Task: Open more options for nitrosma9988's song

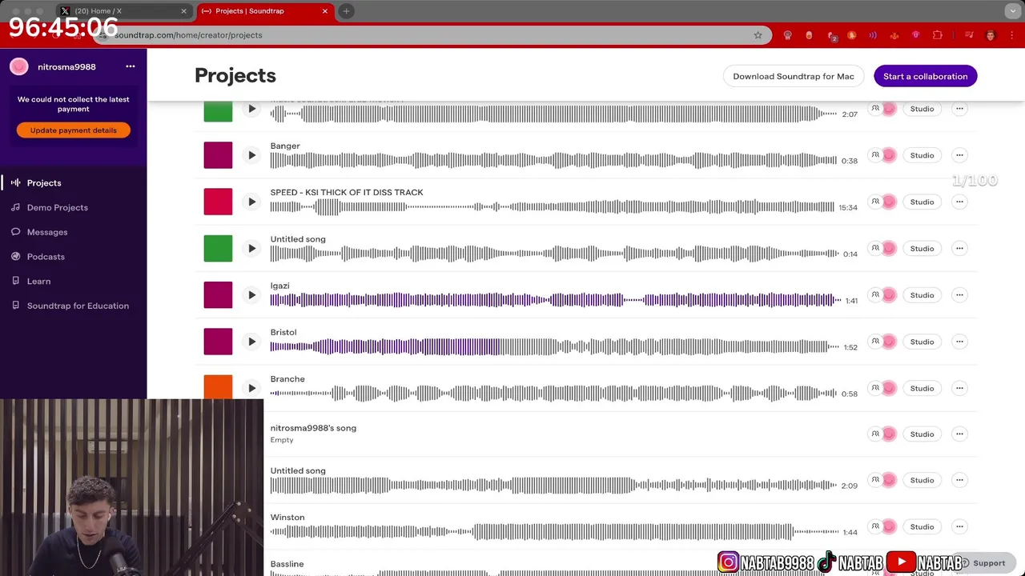Action: (959, 434)
